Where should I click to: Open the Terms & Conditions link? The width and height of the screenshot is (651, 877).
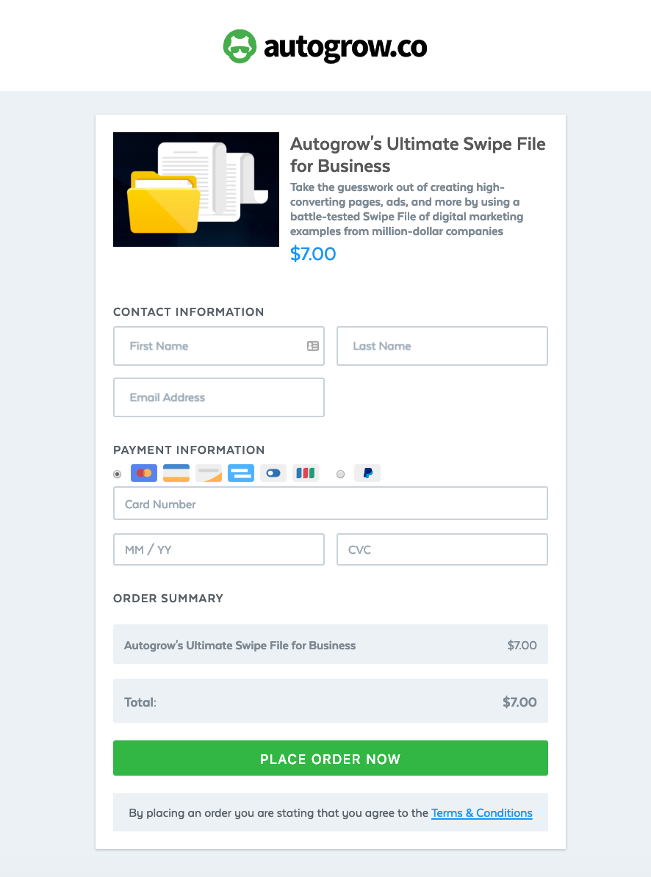click(x=481, y=812)
